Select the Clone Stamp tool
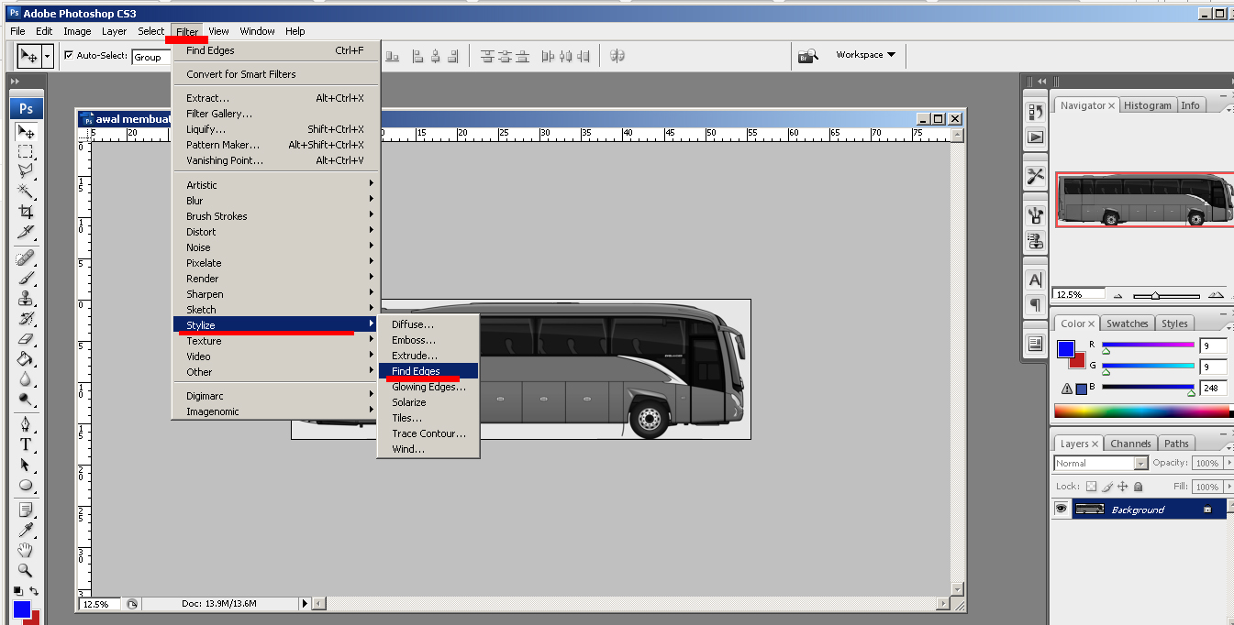This screenshot has height=625, width=1234. (25, 298)
